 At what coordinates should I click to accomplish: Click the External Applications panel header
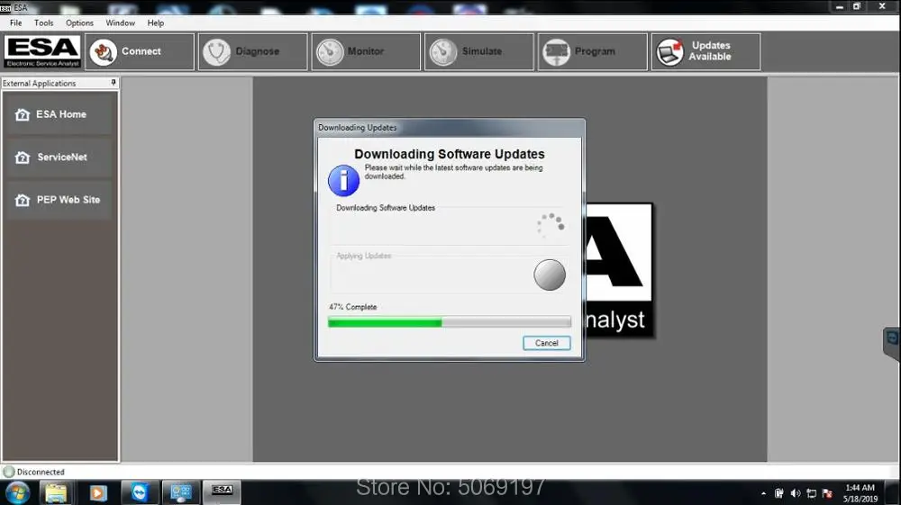(x=59, y=83)
